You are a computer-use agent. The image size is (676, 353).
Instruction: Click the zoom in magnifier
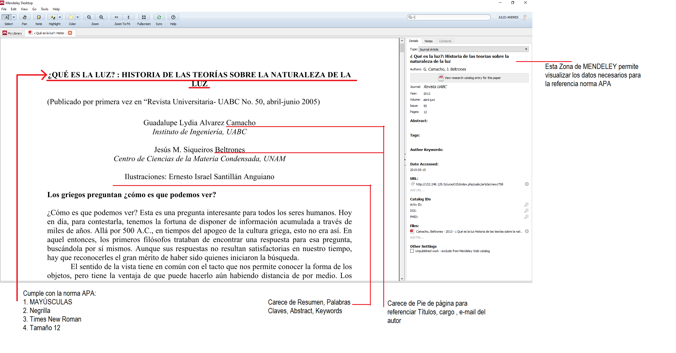pyautogui.click(x=101, y=17)
